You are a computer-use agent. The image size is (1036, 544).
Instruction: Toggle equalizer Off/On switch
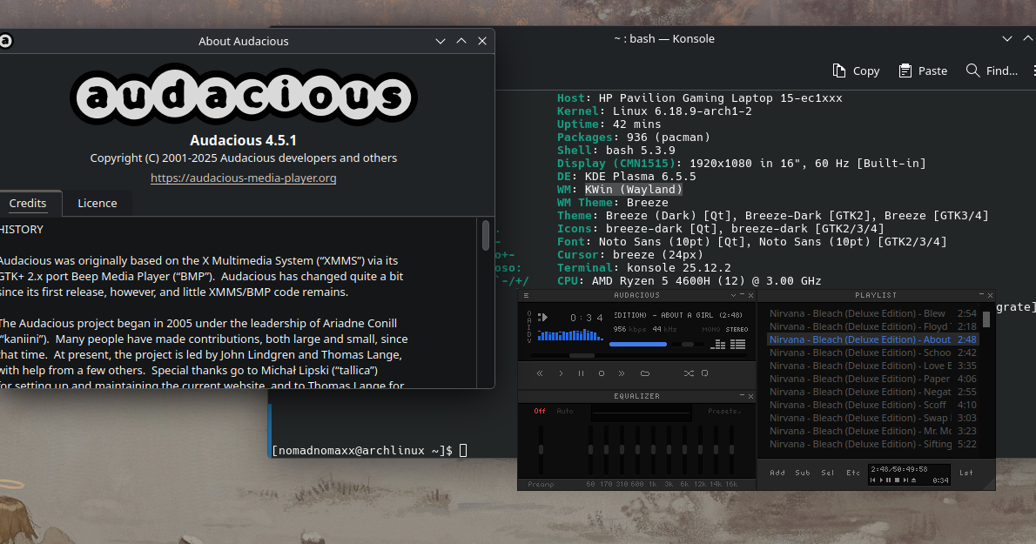[x=540, y=411]
